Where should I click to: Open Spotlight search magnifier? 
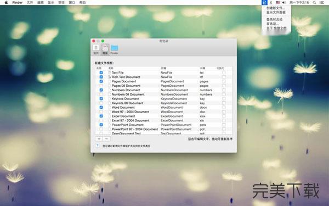(x=314, y=3)
